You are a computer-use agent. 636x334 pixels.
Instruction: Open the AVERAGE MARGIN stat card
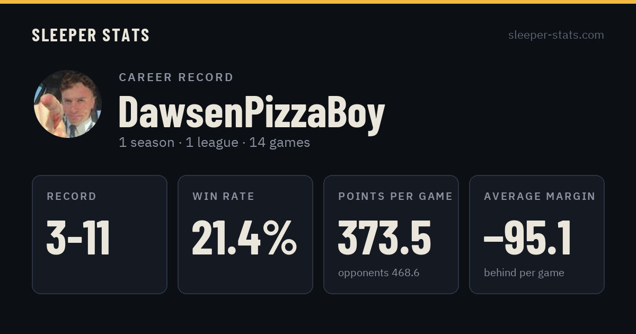(x=537, y=234)
